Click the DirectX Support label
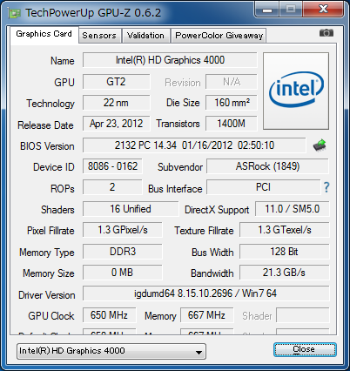The height and width of the screenshot is (371, 350). point(217,210)
